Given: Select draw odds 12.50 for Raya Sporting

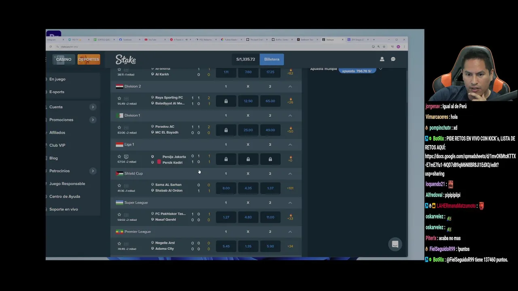Looking at the screenshot, I should click(248, 101).
